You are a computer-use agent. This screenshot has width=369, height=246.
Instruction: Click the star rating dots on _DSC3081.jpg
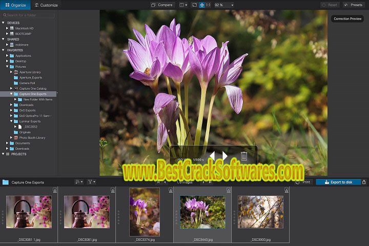click(60, 217)
